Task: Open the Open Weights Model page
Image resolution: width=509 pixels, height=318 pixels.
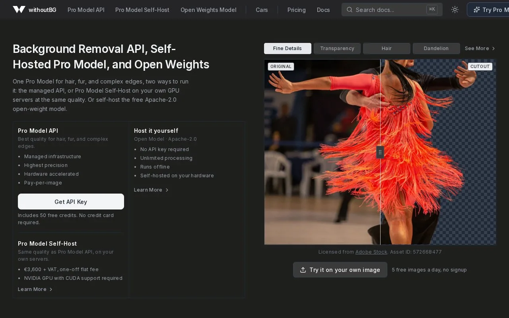Action: tap(208, 10)
